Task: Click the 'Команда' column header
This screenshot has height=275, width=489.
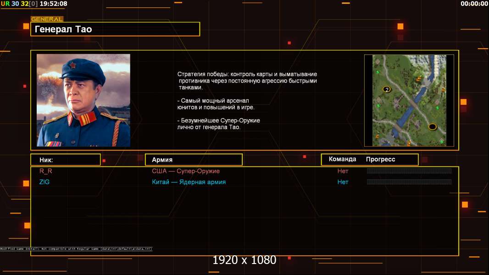Action: click(342, 159)
